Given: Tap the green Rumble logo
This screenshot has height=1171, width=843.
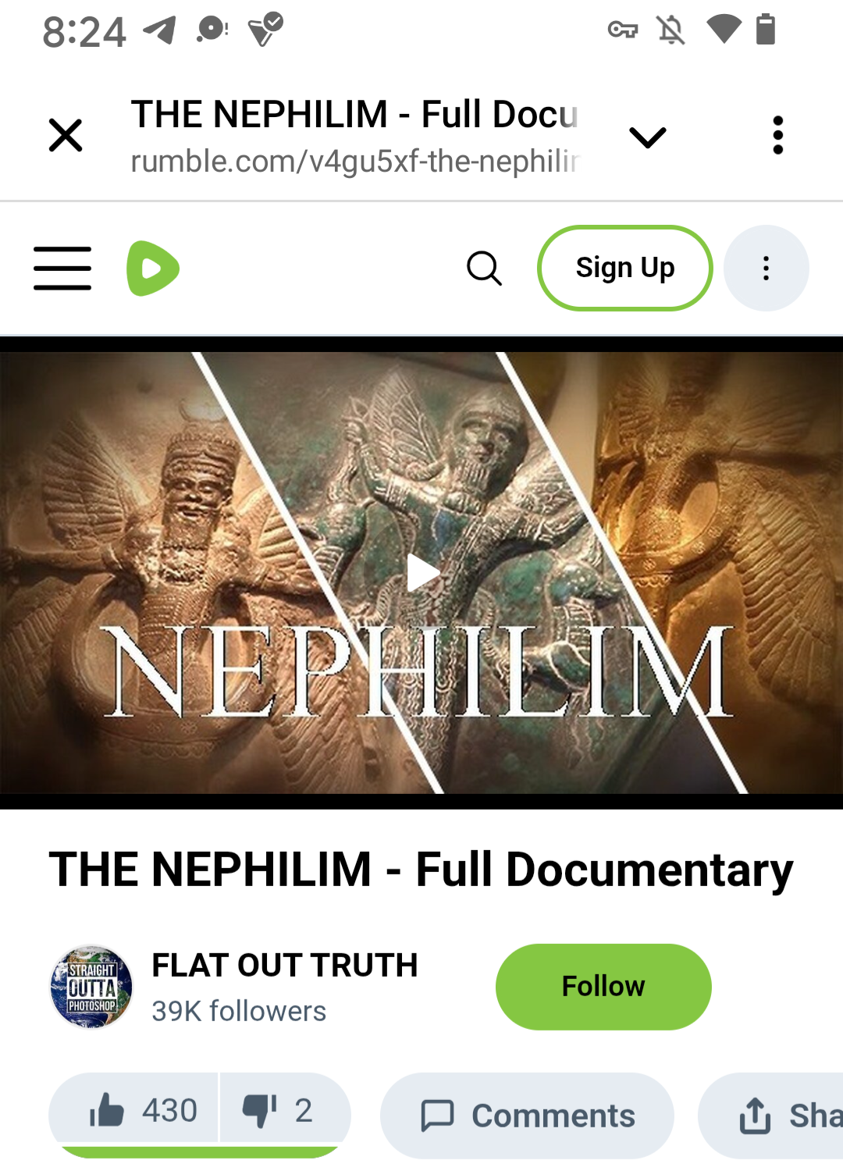Looking at the screenshot, I should click(153, 269).
